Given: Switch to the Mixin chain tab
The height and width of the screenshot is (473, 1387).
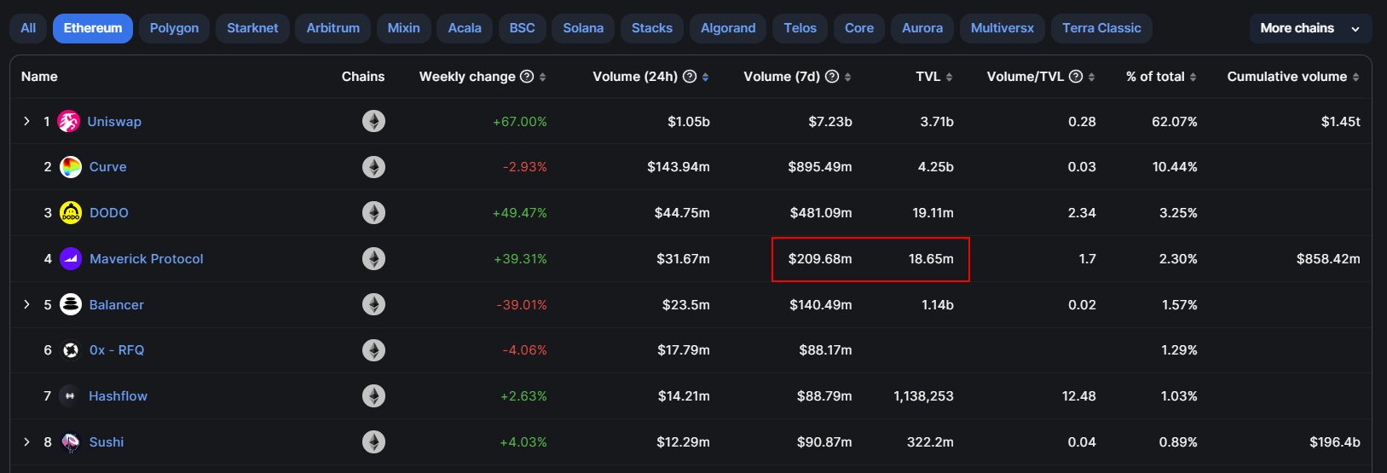Looking at the screenshot, I should [x=404, y=28].
